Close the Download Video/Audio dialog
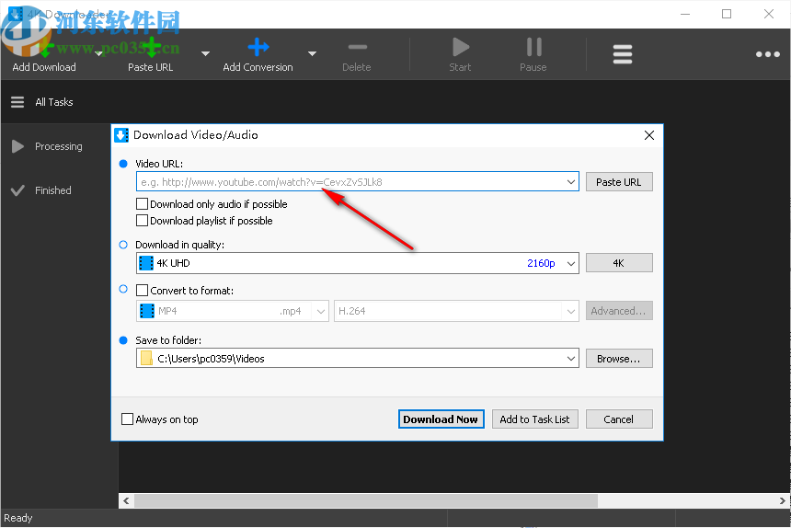This screenshot has width=791, height=528. point(649,135)
